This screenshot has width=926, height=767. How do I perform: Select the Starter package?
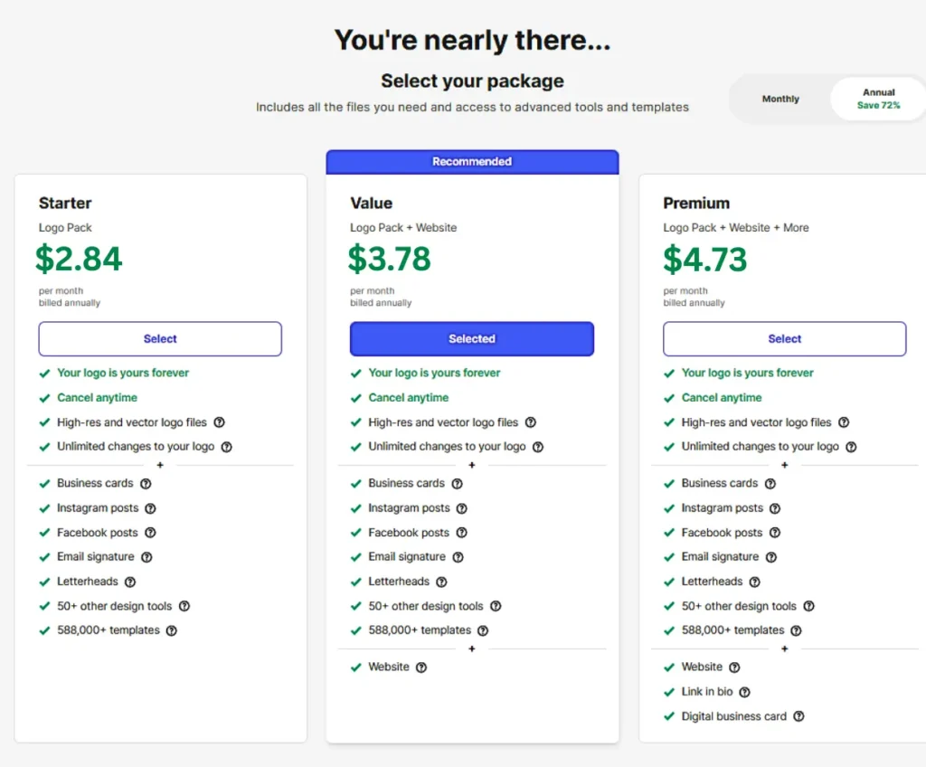coord(160,339)
